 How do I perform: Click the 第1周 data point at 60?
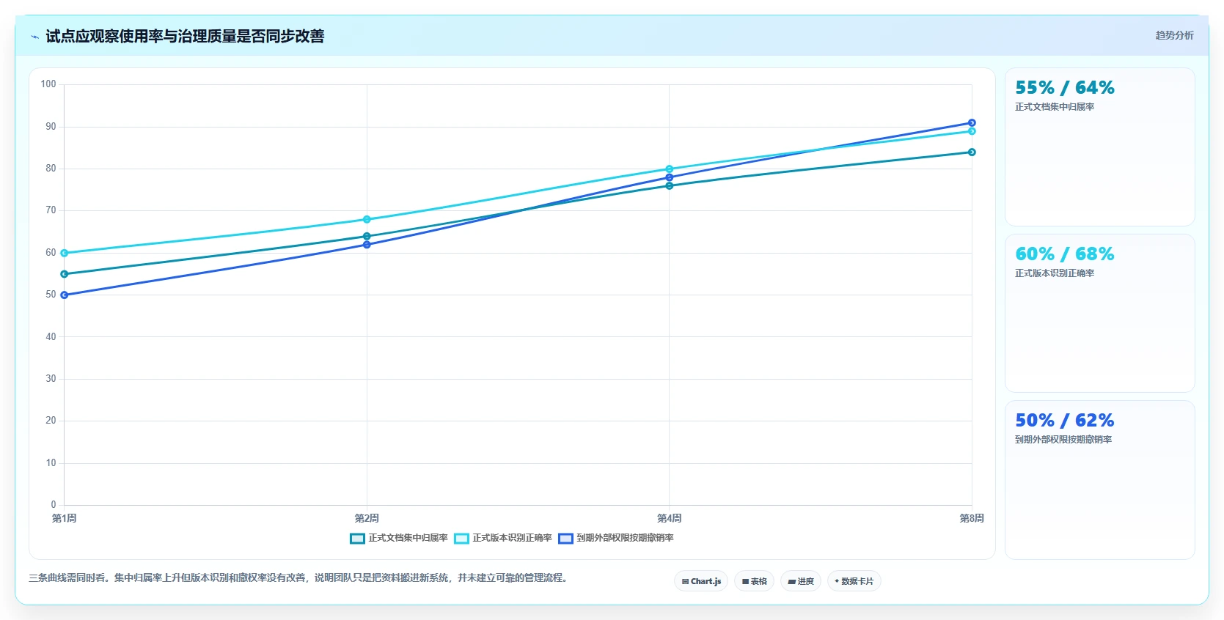65,253
